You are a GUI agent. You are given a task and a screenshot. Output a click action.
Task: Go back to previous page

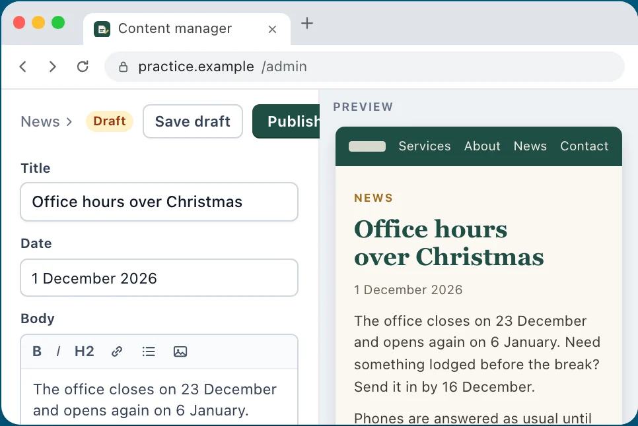pos(23,67)
